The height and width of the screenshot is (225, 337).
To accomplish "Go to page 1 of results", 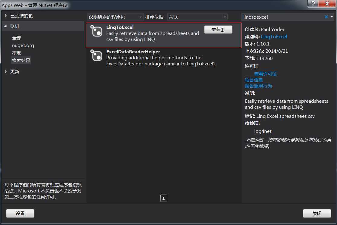I will click(x=164, y=198).
